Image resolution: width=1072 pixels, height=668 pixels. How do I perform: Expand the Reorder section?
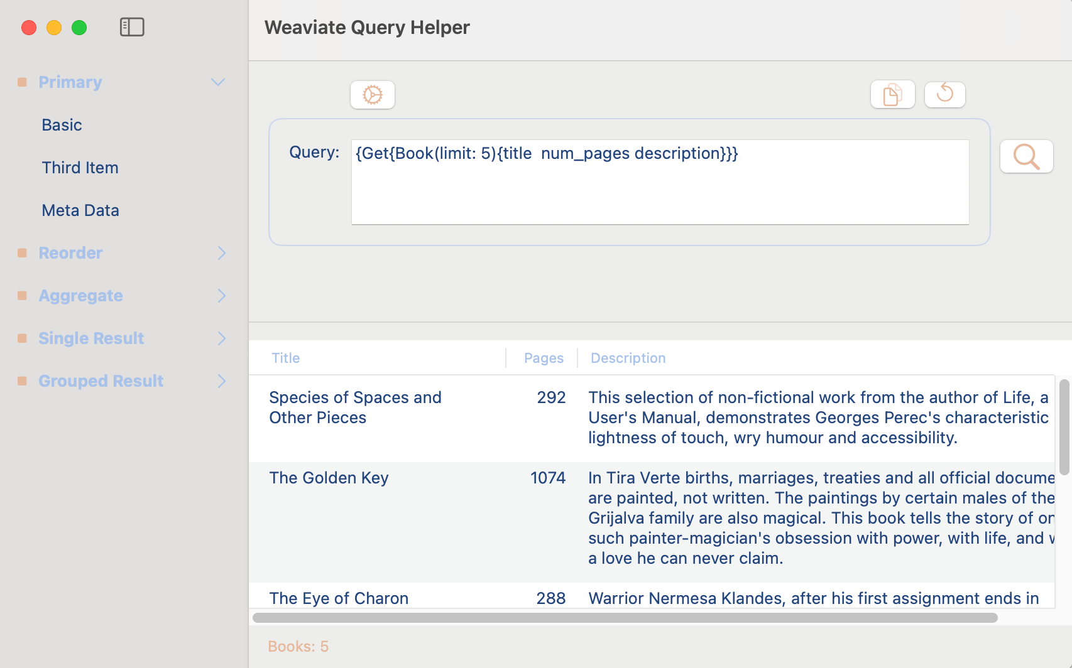point(221,252)
